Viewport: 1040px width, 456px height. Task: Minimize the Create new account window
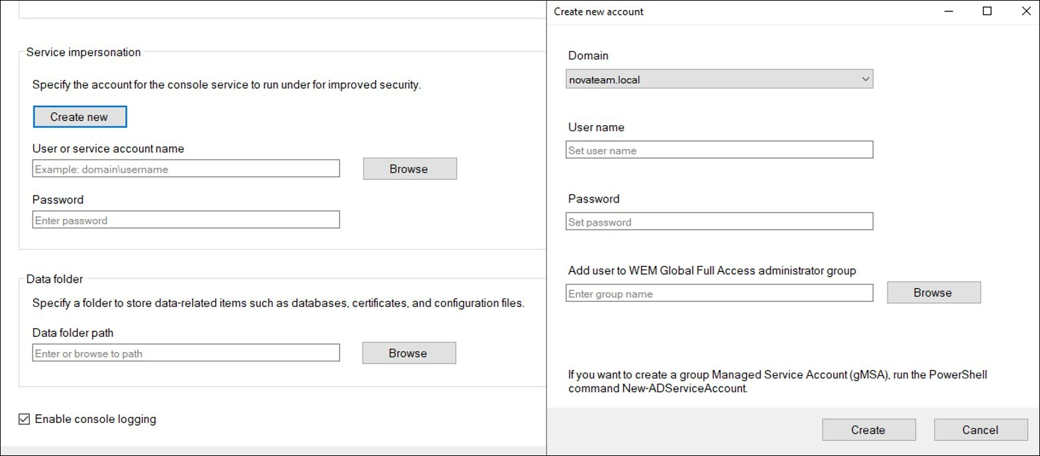[949, 11]
